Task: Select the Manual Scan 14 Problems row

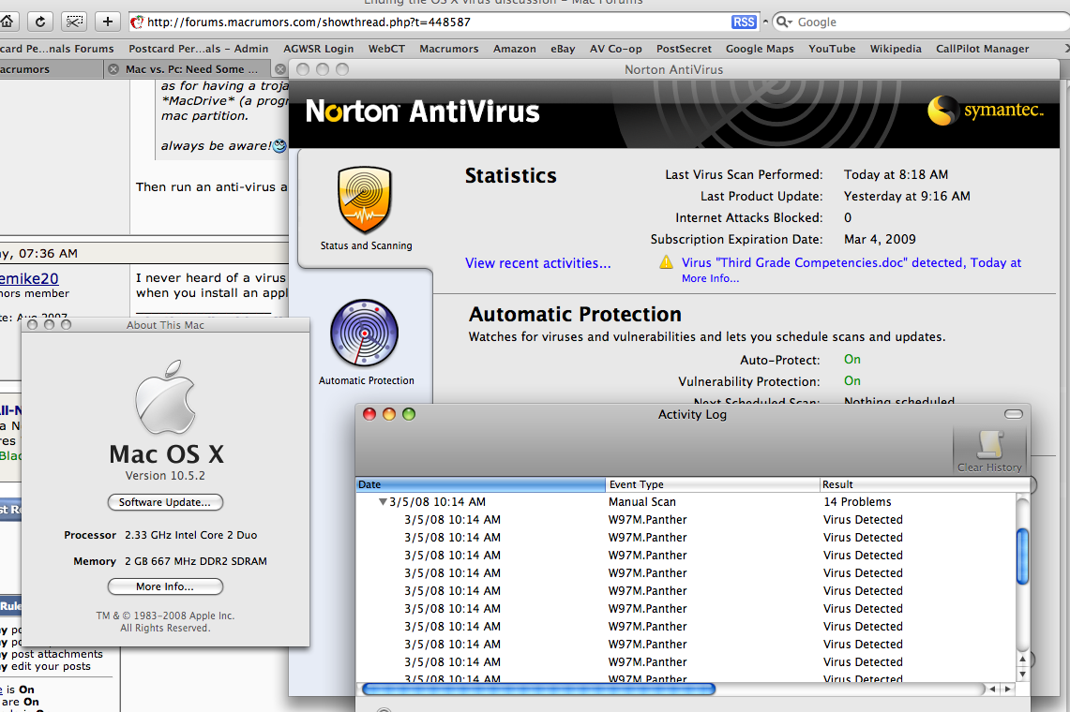Action: click(686, 502)
